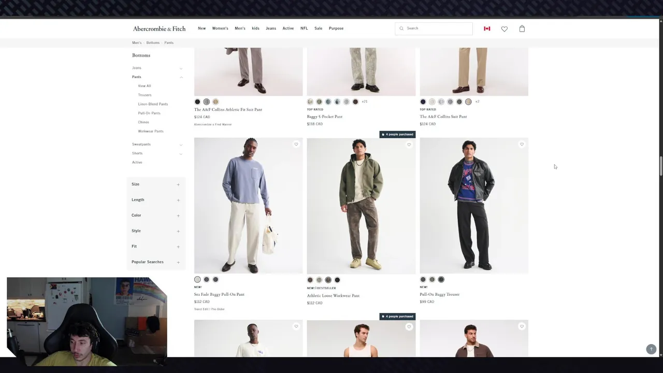Click the back-to-top arrow button
This screenshot has height=373, width=663.
coord(651,349)
